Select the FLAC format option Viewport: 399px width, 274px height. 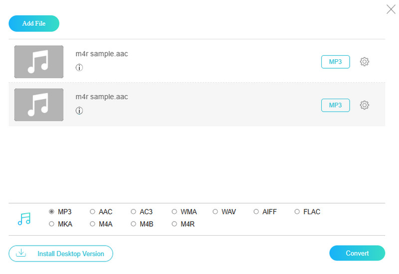297,212
